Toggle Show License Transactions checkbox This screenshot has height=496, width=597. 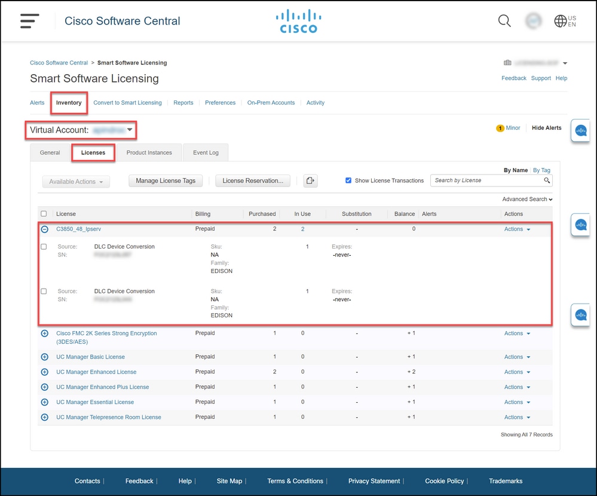tap(348, 180)
